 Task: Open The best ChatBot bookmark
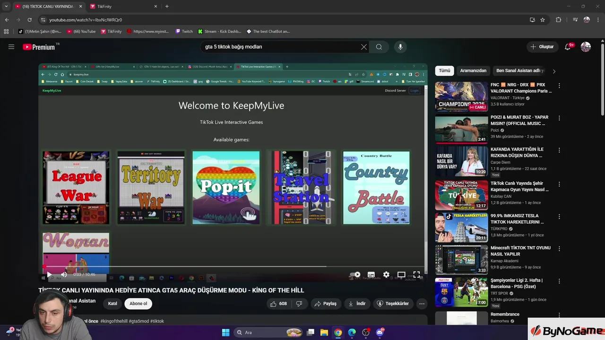pyautogui.click(x=268, y=32)
